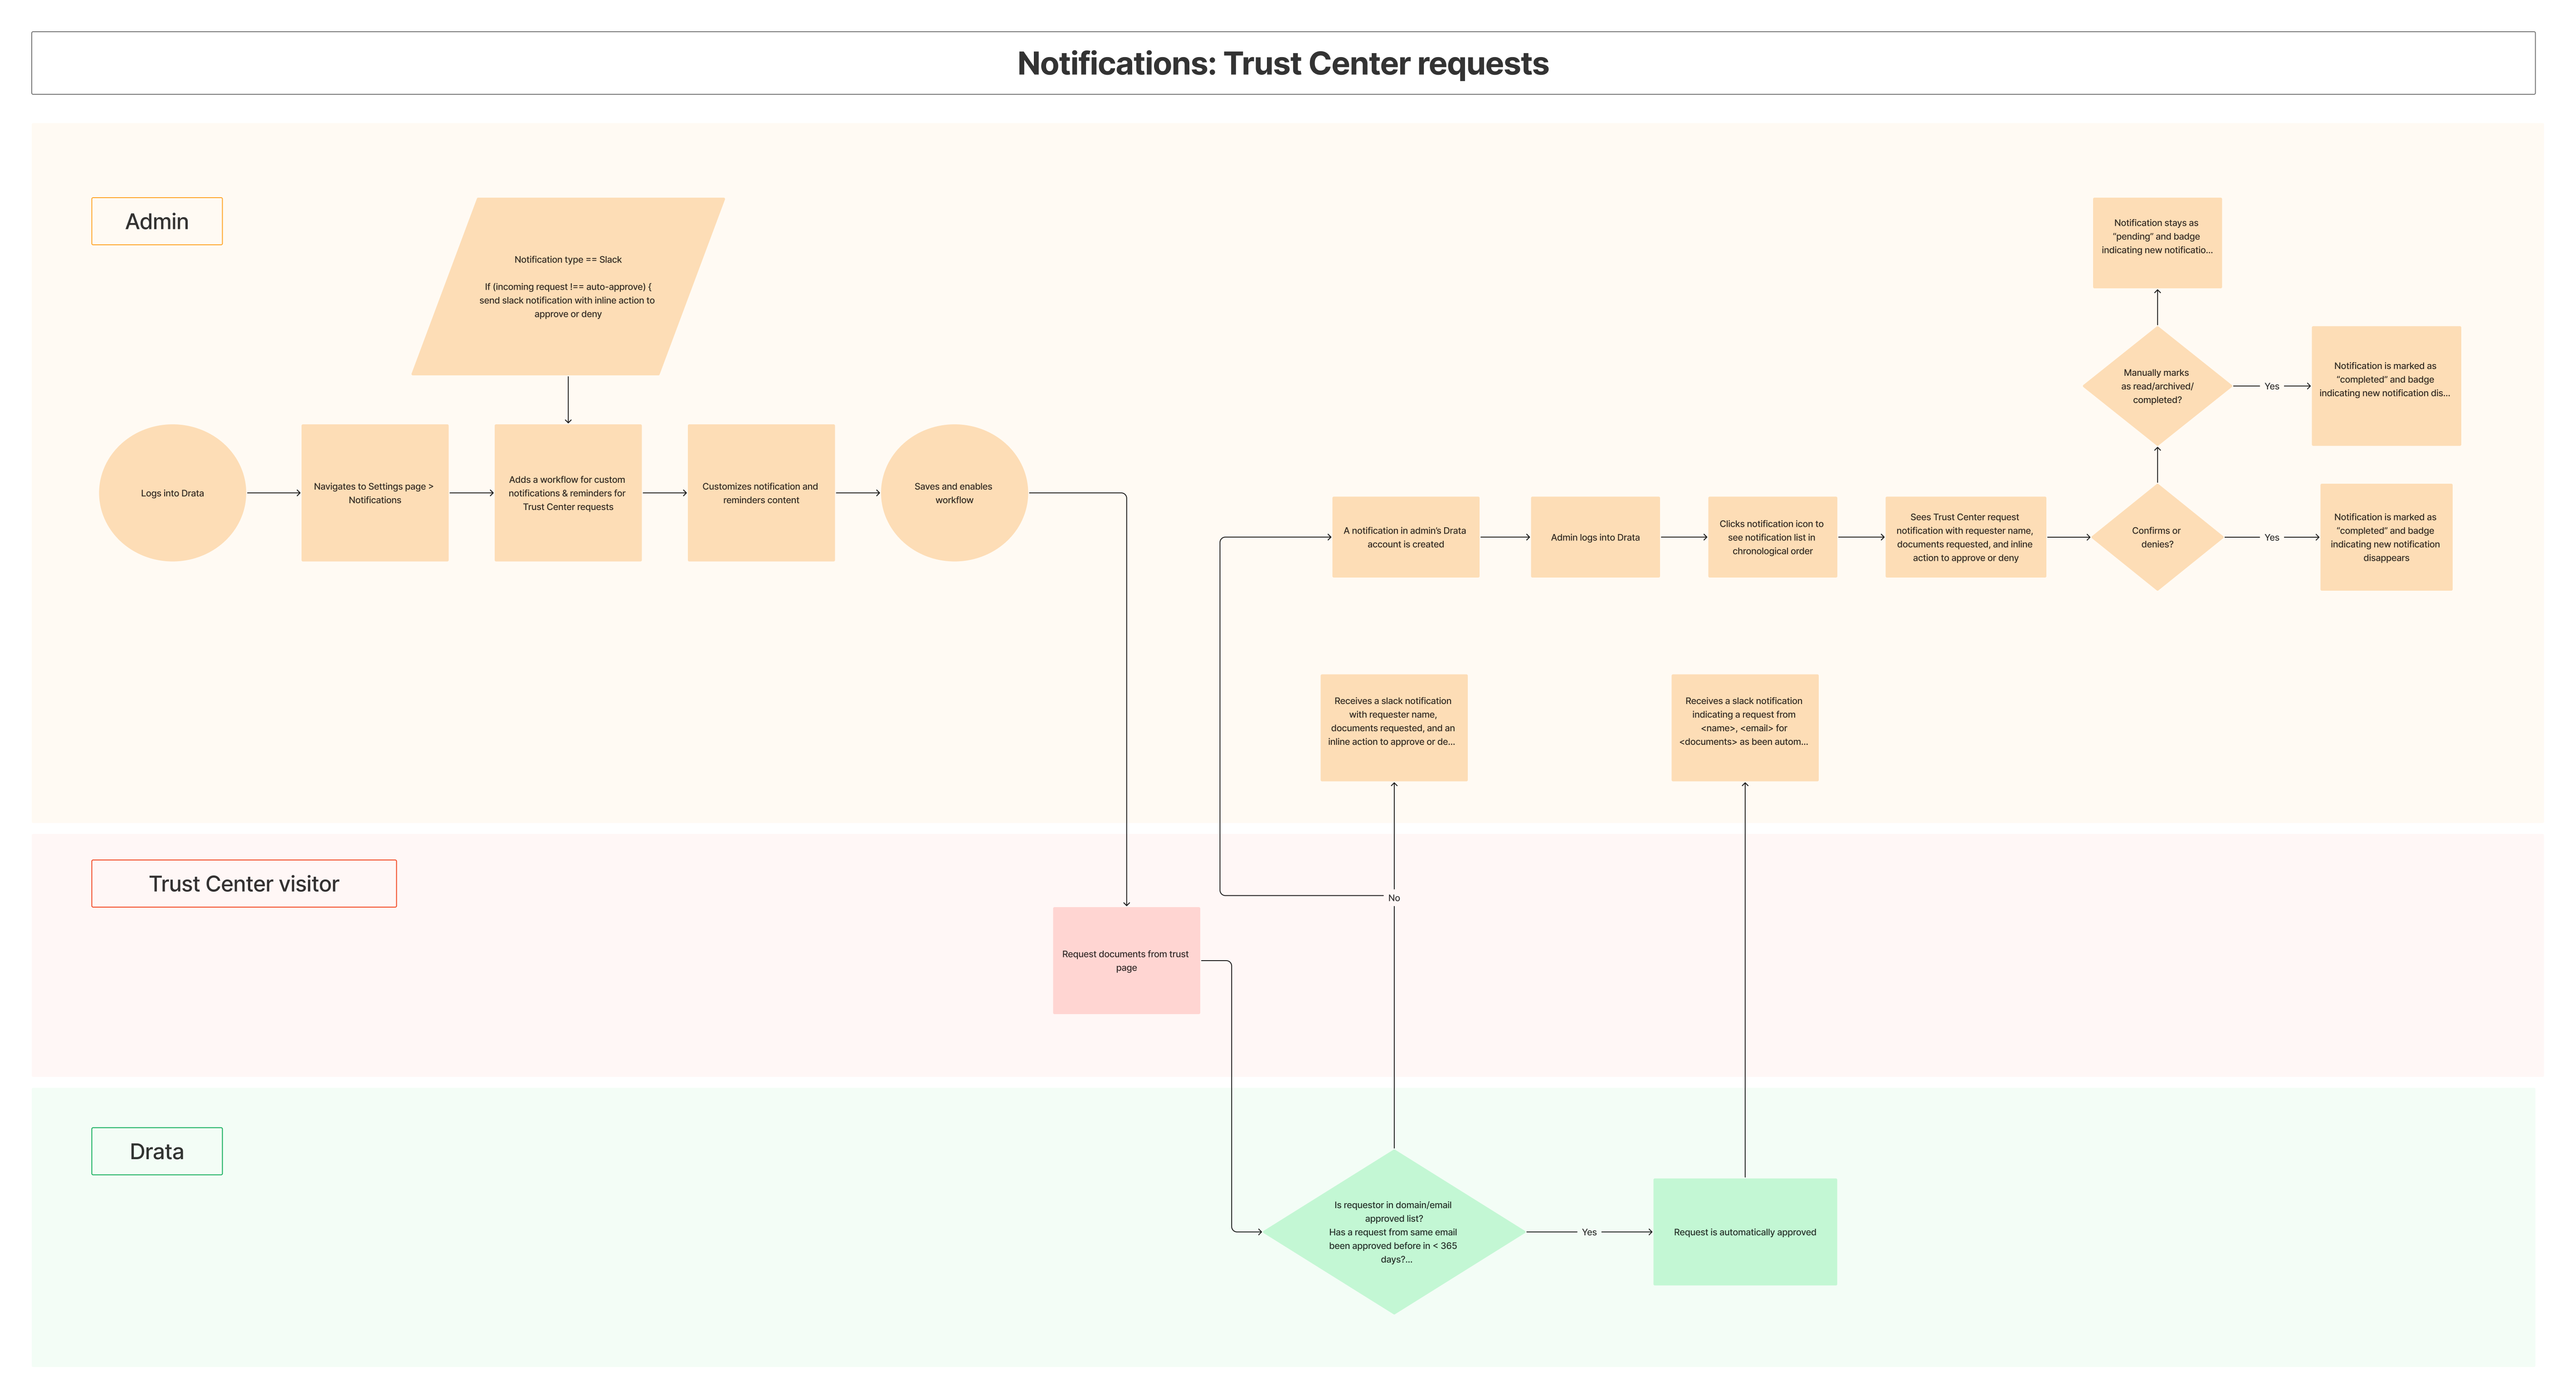Click the "Trust Center visitor" lane label

tap(243, 883)
